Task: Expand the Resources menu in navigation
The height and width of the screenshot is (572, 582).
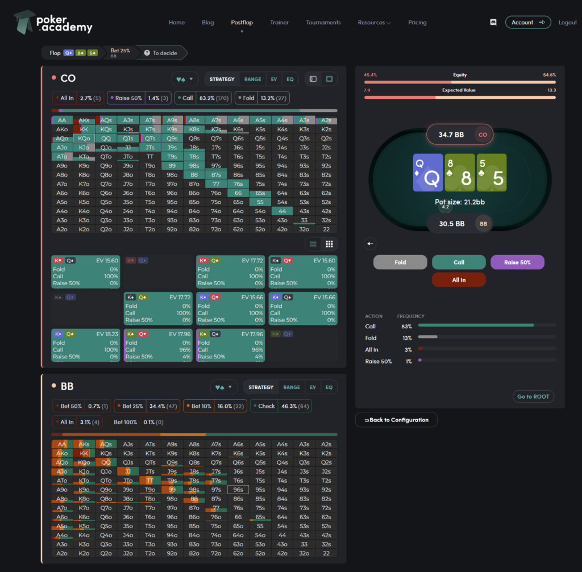Action: [x=374, y=23]
